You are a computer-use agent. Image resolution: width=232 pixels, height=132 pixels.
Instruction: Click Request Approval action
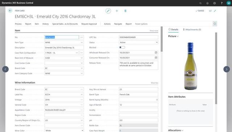click(x=89, y=24)
